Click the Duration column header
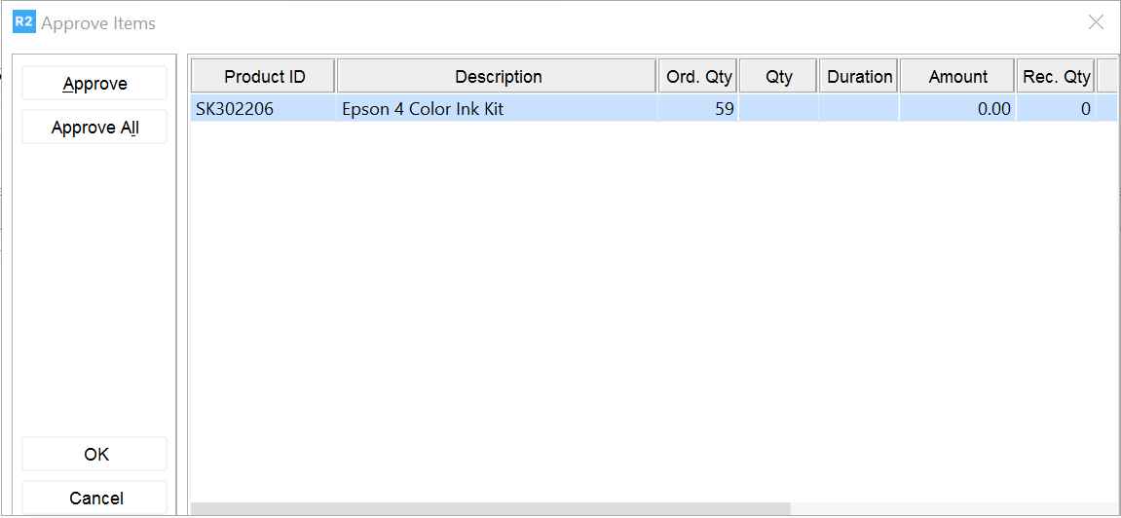The width and height of the screenshot is (1121, 518). coord(859,77)
